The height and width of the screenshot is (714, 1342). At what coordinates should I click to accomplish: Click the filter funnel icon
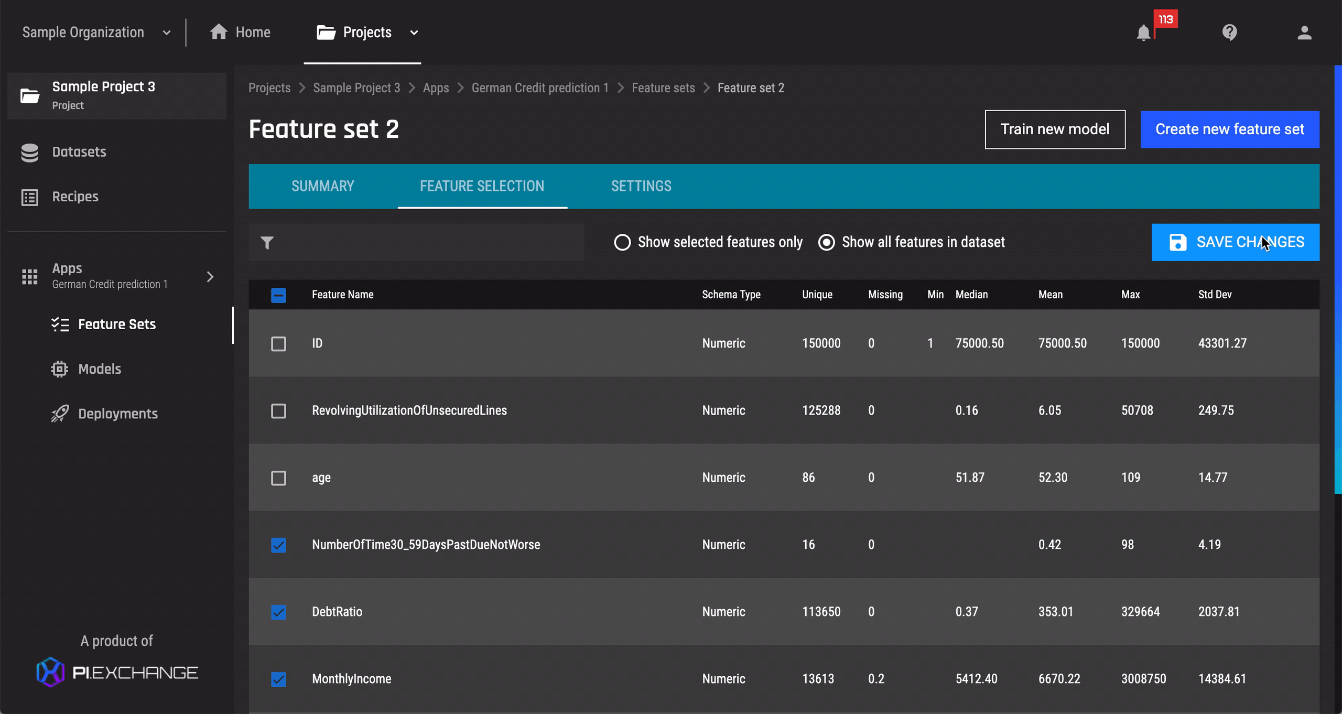coord(267,243)
